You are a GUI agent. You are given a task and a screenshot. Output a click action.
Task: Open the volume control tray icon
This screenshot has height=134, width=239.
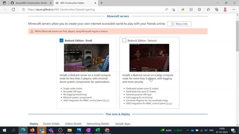tap(206, 130)
